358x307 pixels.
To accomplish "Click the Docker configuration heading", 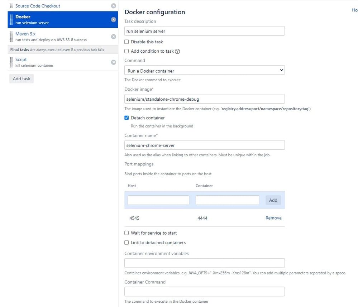I will point(155,12).
